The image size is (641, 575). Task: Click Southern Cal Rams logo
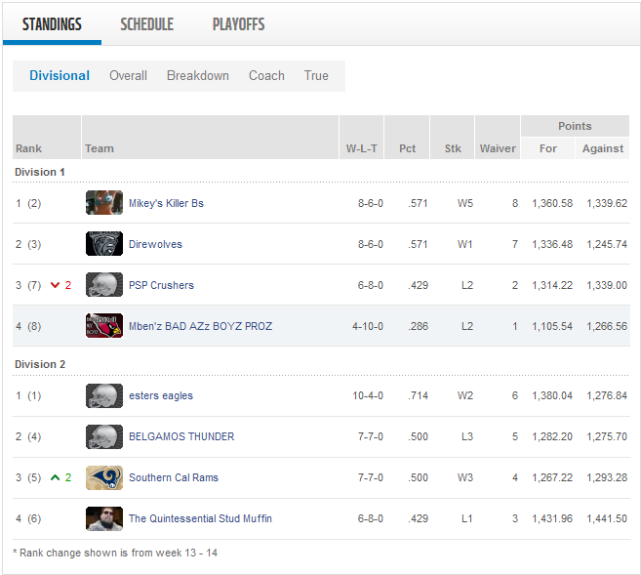click(104, 477)
